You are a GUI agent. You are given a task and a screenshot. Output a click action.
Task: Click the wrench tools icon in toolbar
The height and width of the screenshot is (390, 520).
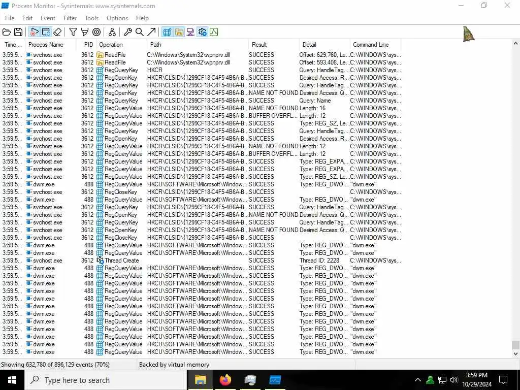point(127,32)
